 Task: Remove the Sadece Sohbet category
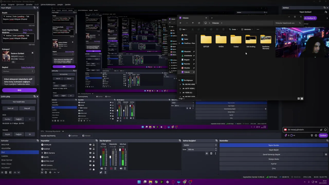32,53
